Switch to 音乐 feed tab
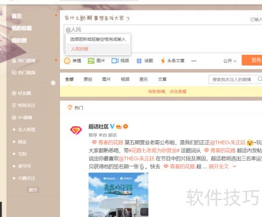Image resolution: width=262 pixels, height=217 pixels. (x=144, y=79)
